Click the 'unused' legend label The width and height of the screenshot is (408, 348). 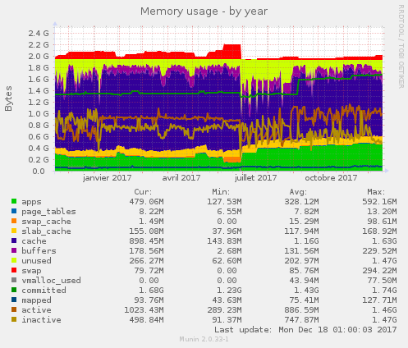click(x=36, y=261)
